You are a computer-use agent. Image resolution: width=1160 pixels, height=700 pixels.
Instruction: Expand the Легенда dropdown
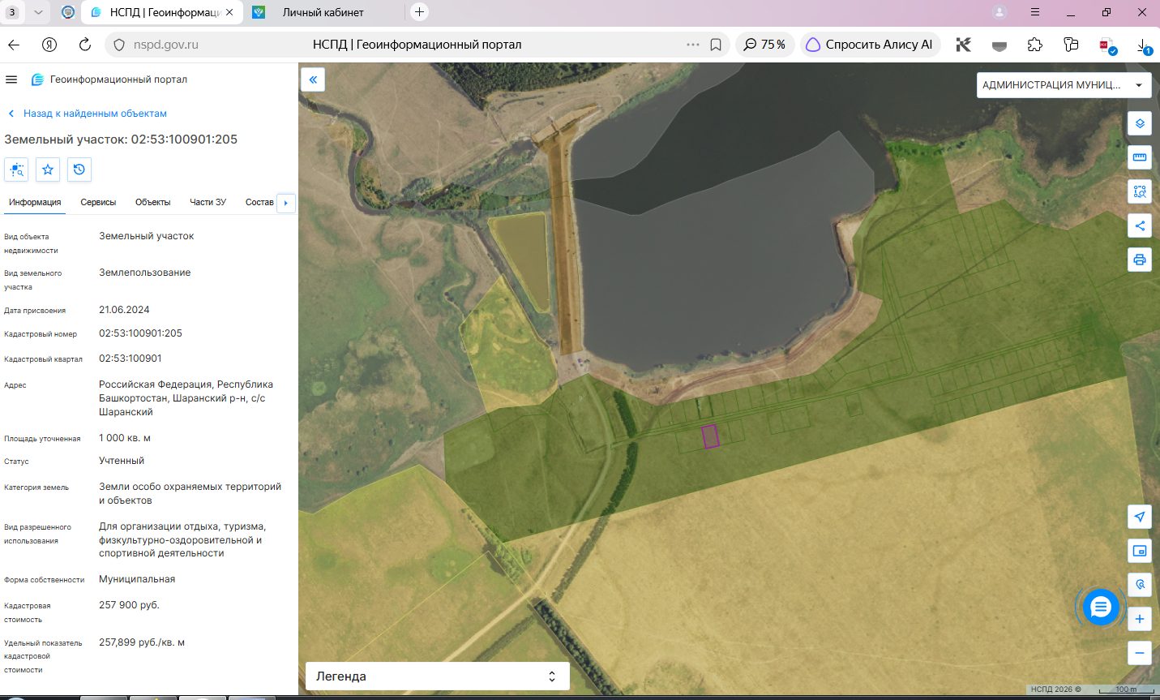(438, 676)
